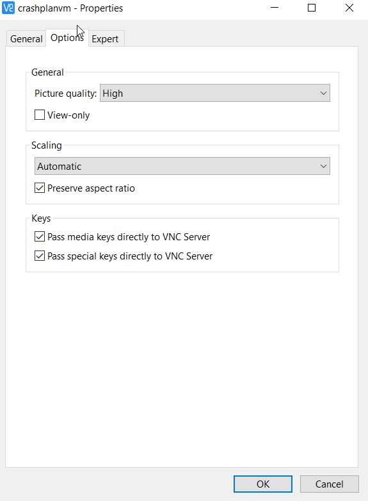
Task: Toggle Pass media keys directly to VNC Server
Action: [40, 237]
